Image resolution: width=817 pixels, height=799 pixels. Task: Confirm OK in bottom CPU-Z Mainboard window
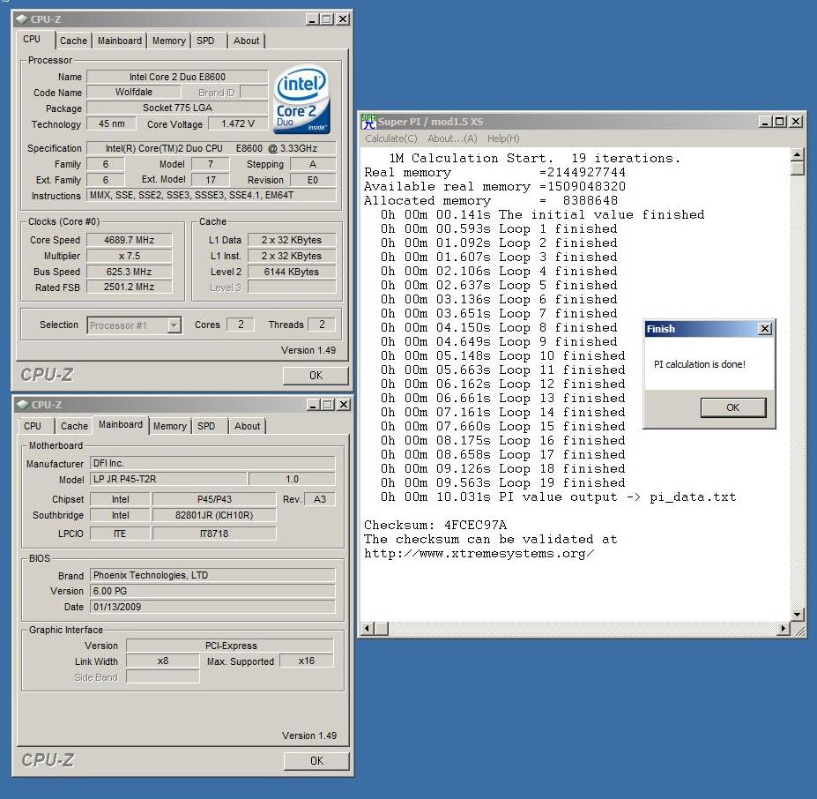(x=316, y=761)
